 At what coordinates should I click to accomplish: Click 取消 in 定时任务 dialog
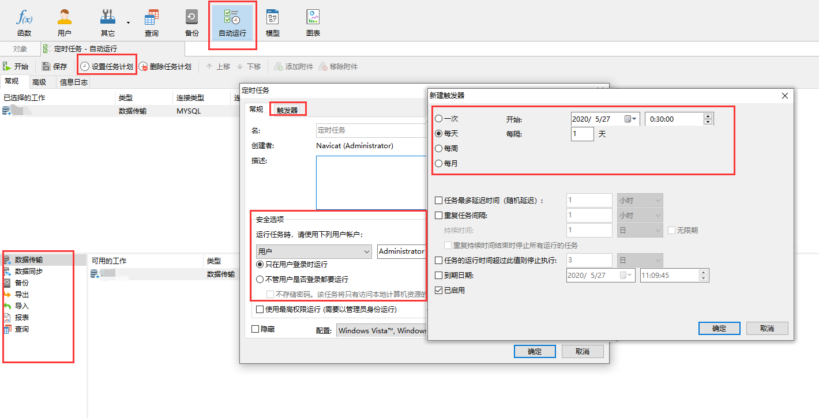click(x=583, y=351)
